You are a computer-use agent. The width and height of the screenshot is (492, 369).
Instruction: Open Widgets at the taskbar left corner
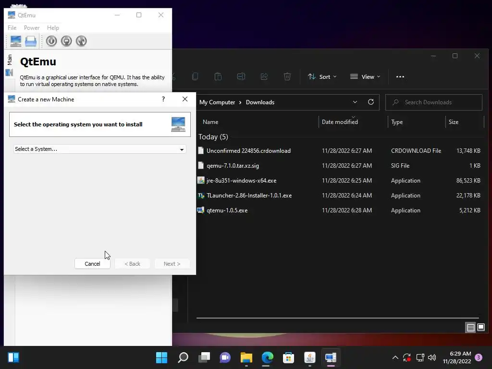13,357
